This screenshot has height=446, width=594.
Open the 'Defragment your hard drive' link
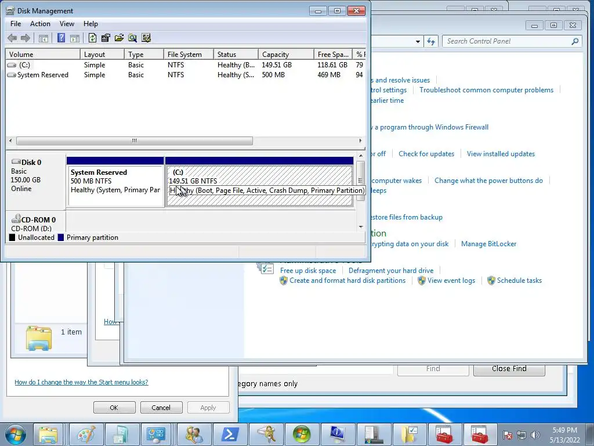pos(391,271)
